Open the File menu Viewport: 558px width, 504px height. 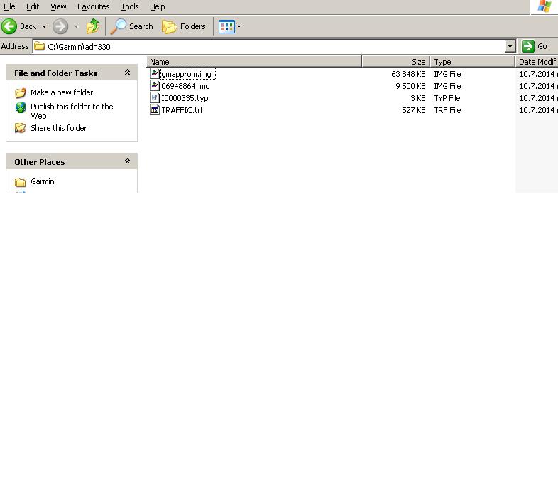9,6
